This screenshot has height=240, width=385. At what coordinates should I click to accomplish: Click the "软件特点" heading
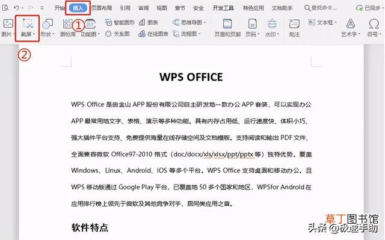coord(90,227)
